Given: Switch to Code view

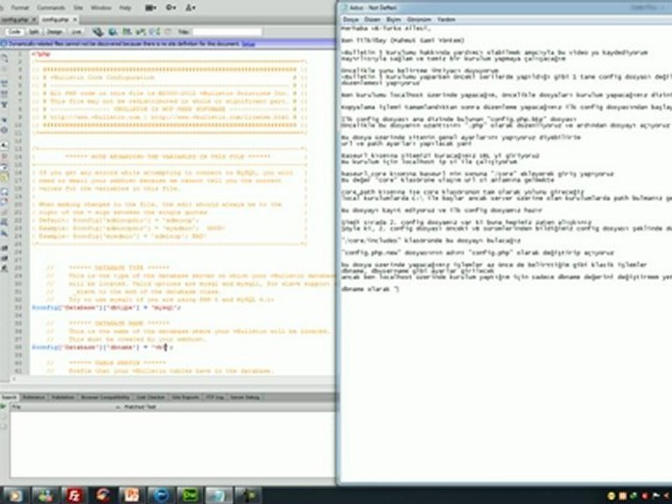Looking at the screenshot, I should click(x=14, y=31).
